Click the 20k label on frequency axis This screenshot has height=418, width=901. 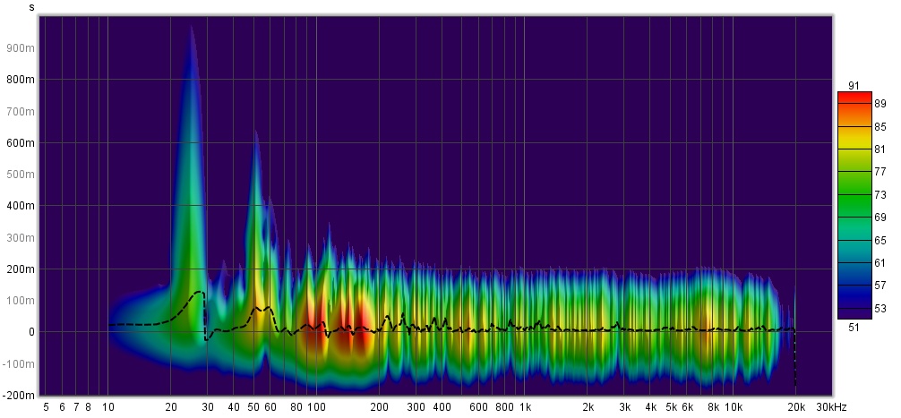pos(796,407)
